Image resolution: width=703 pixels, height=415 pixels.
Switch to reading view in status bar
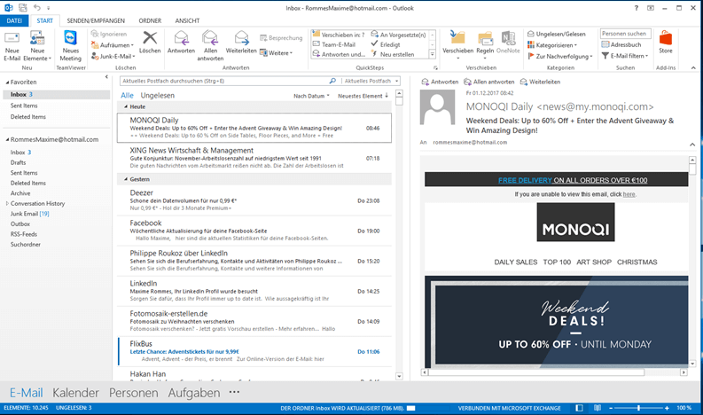(x=598, y=408)
